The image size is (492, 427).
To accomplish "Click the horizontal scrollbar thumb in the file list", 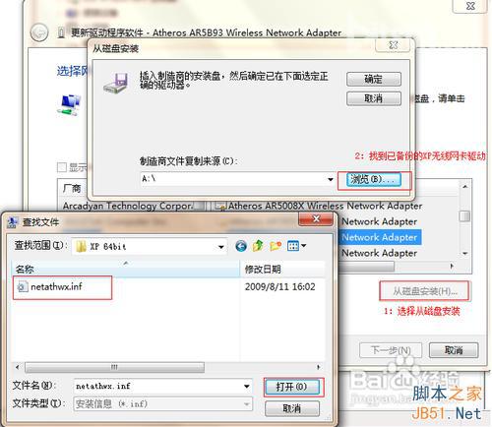I will 114,367.
